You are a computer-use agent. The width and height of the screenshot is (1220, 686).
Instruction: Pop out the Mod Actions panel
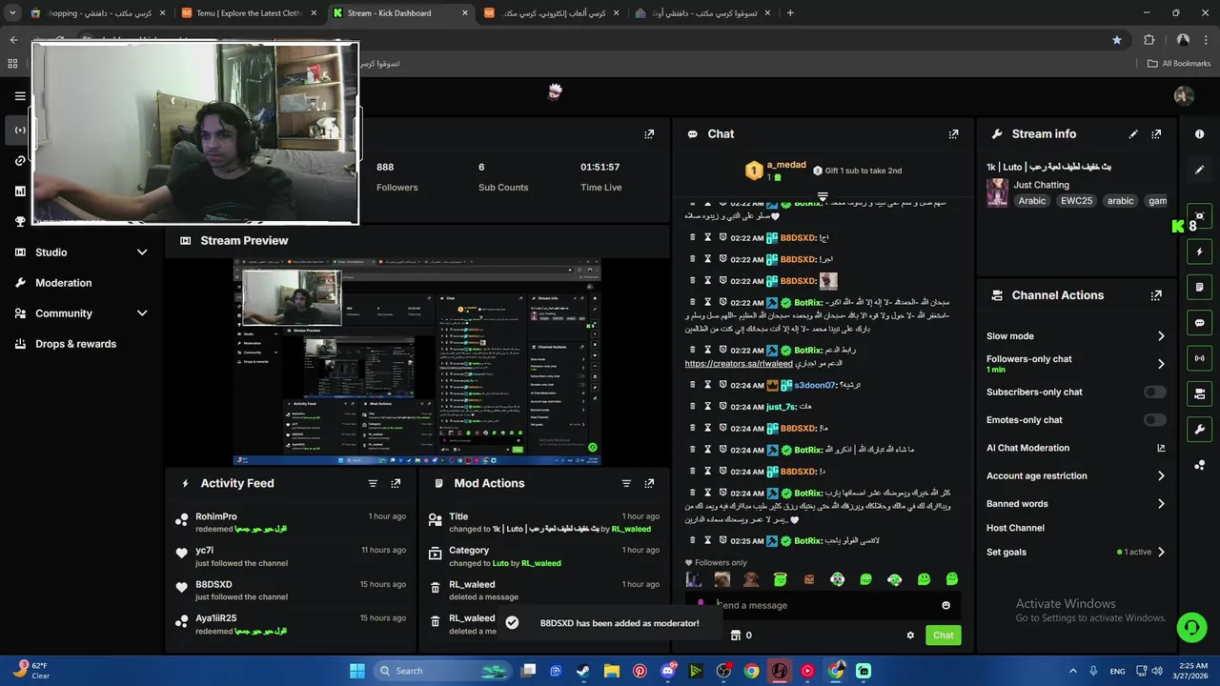click(x=649, y=484)
